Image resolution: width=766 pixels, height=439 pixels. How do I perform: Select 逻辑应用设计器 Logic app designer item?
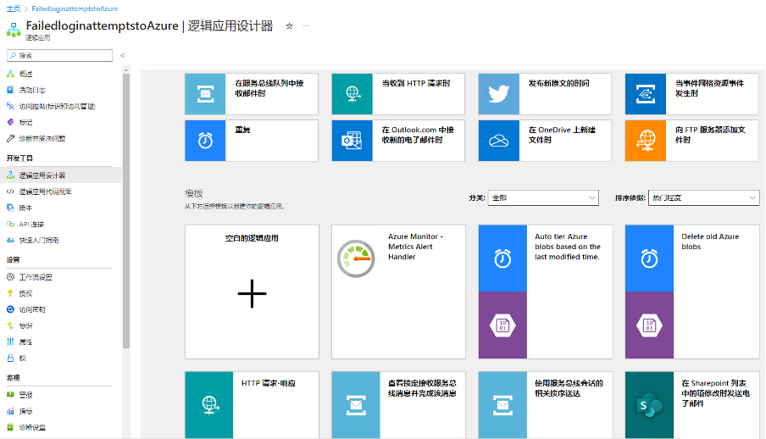click(x=60, y=175)
